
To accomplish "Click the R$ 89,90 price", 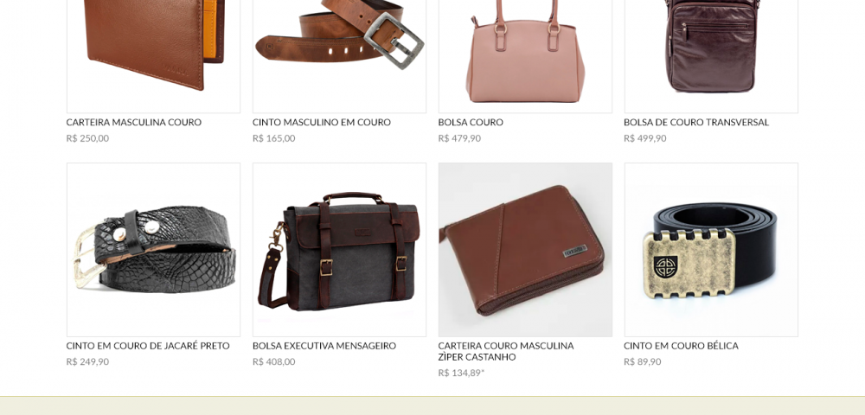I will click(x=642, y=362).
